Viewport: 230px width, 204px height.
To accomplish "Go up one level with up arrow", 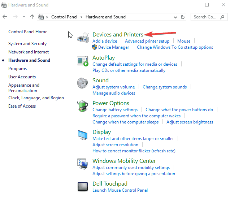I will tap(32, 17).
